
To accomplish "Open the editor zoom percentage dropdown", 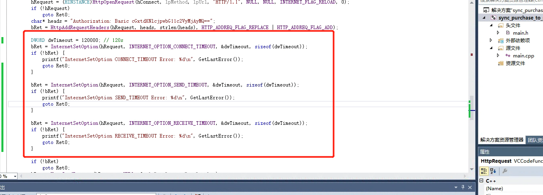I will click(15, 176).
